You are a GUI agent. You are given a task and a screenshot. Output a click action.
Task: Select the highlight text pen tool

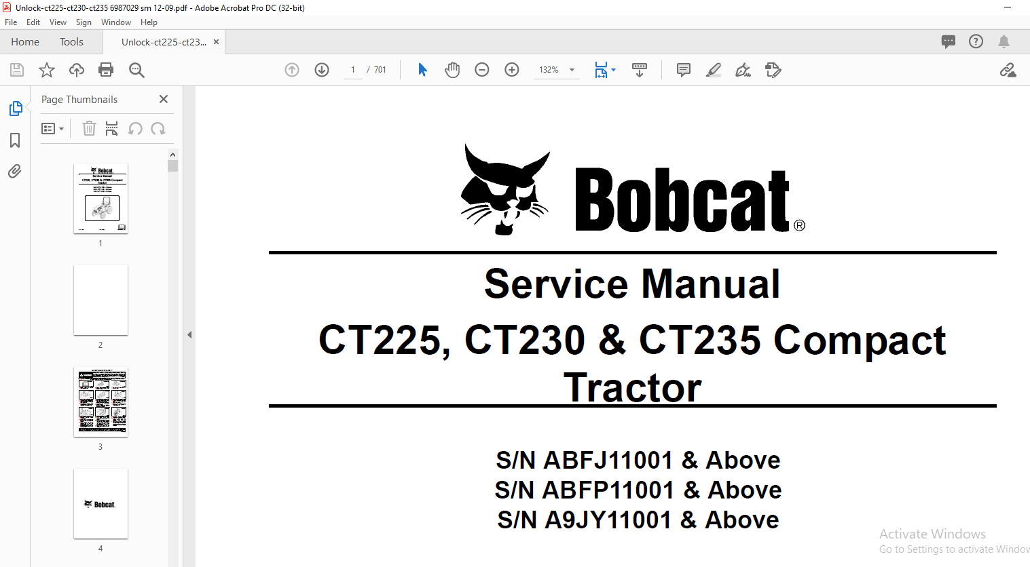[x=714, y=70]
